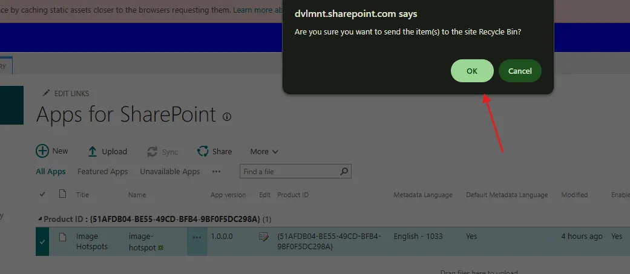
Task: Sort by Product ID column header
Action: [x=293, y=195]
